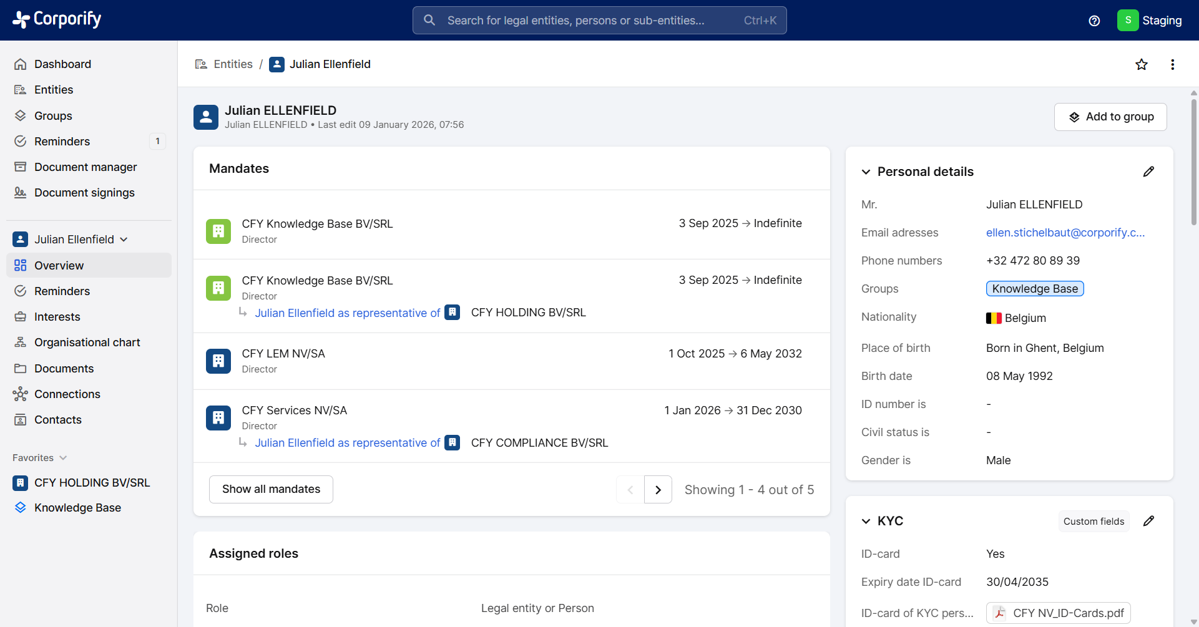Click the KYC section edit pencil
Screen dimensions: 1199x627
(1148, 521)
